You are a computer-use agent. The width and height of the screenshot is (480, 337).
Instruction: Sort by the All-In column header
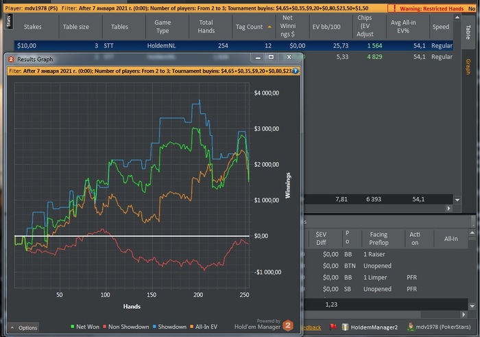(451, 238)
